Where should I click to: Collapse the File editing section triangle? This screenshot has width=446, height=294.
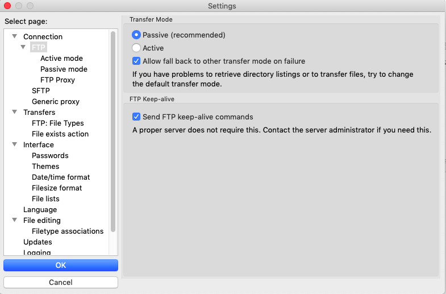(x=15, y=220)
